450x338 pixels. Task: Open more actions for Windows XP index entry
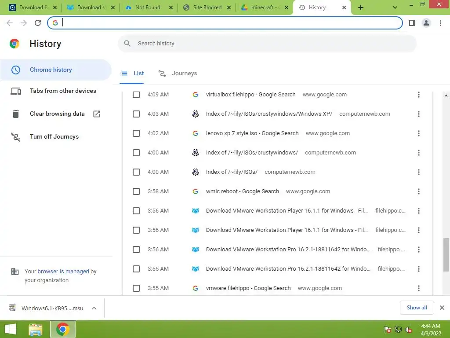click(x=419, y=114)
